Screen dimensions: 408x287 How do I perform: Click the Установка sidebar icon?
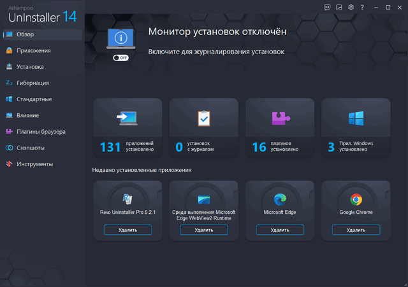click(x=10, y=67)
